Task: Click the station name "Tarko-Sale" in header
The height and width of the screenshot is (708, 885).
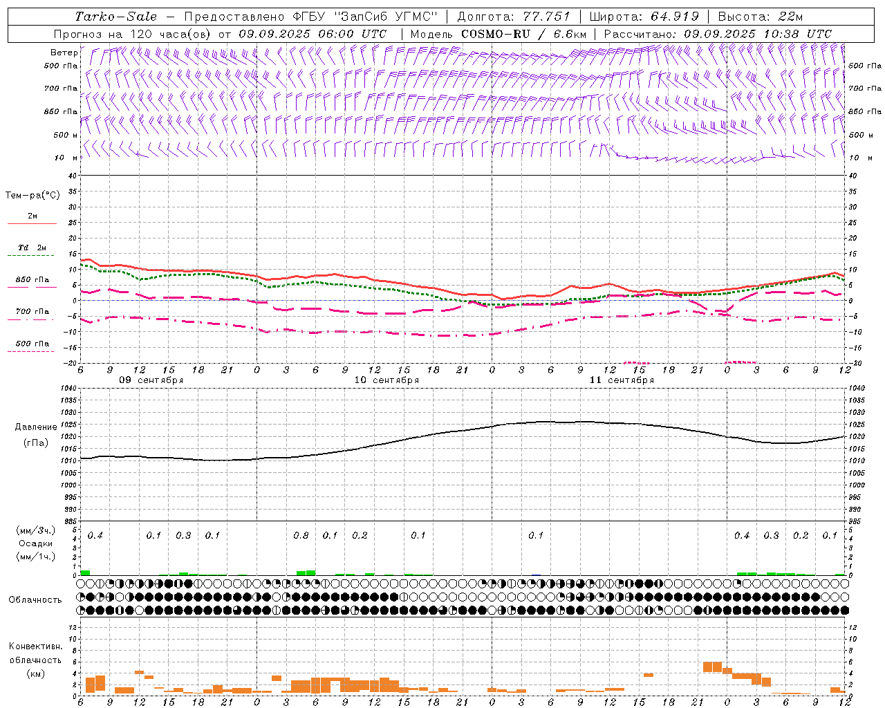Action: click(x=116, y=17)
